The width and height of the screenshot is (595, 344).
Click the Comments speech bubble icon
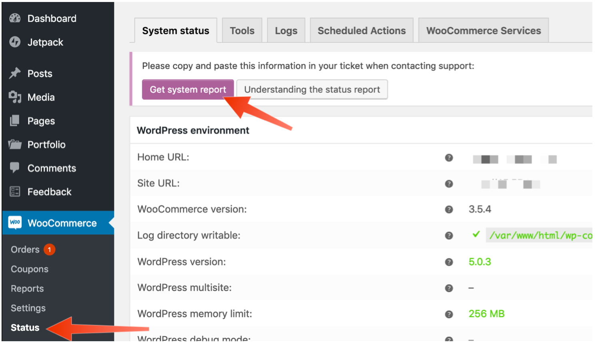pos(15,168)
